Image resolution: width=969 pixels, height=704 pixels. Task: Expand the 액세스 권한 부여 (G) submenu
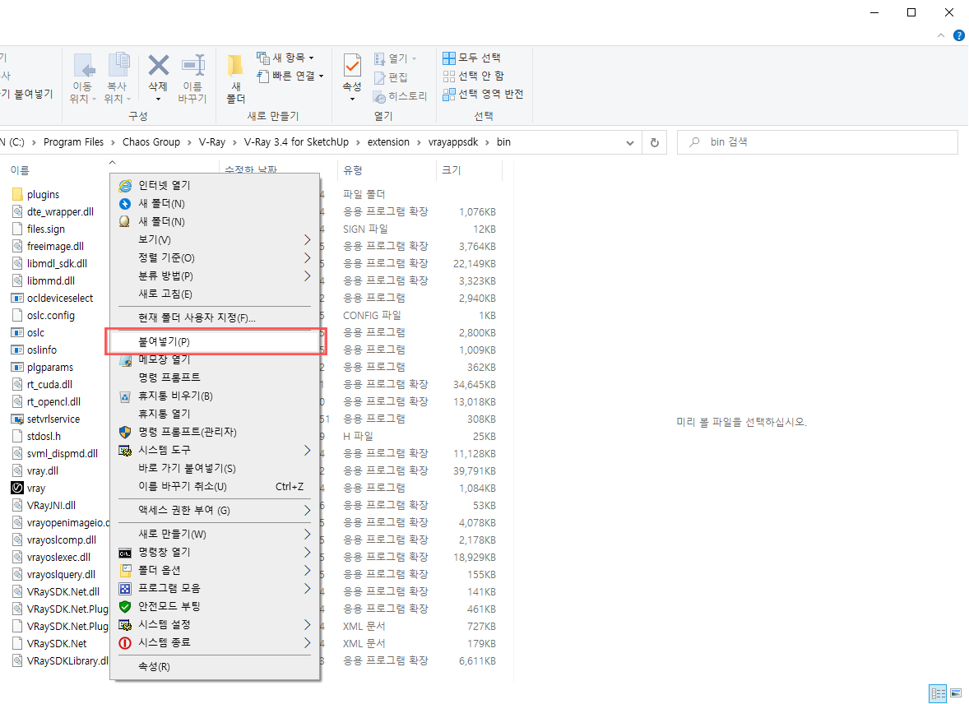click(x=215, y=511)
